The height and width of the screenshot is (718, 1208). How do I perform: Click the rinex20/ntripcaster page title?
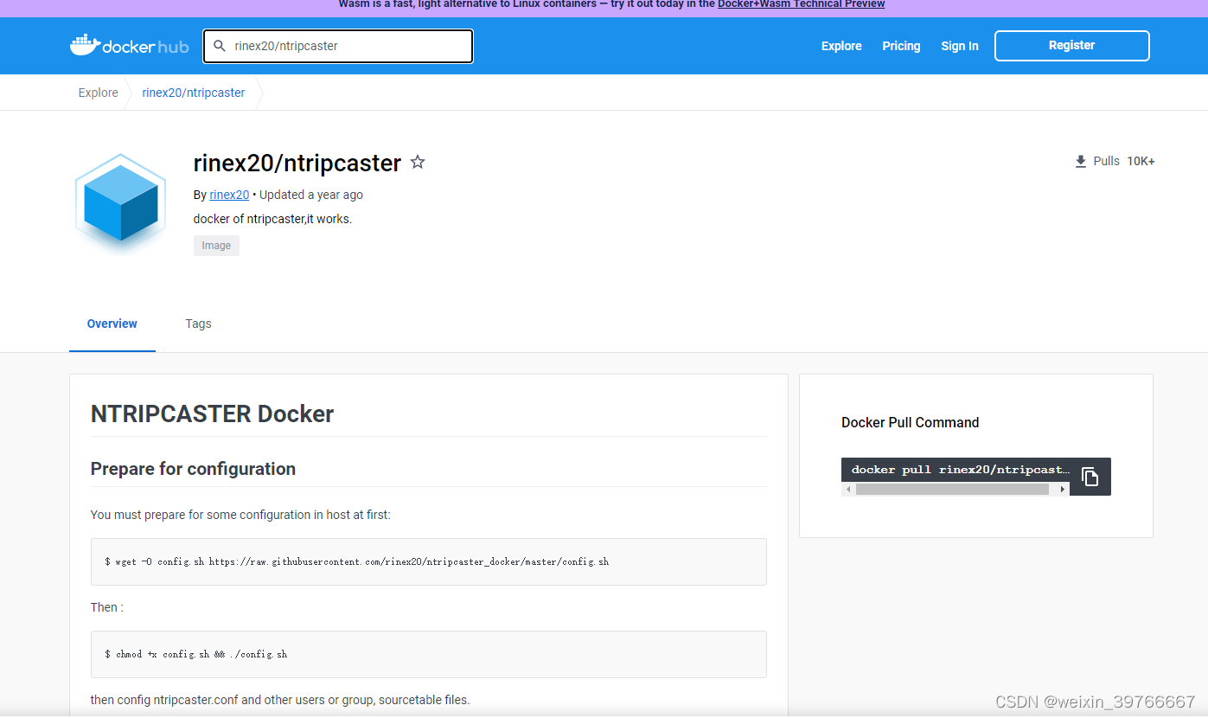coord(297,163)
